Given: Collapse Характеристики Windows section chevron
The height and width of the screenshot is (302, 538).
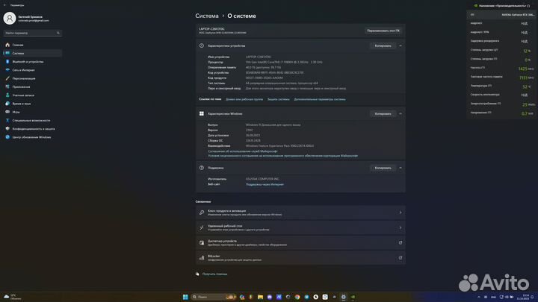Looking at the screenshot, I should (x=401, y=113).
